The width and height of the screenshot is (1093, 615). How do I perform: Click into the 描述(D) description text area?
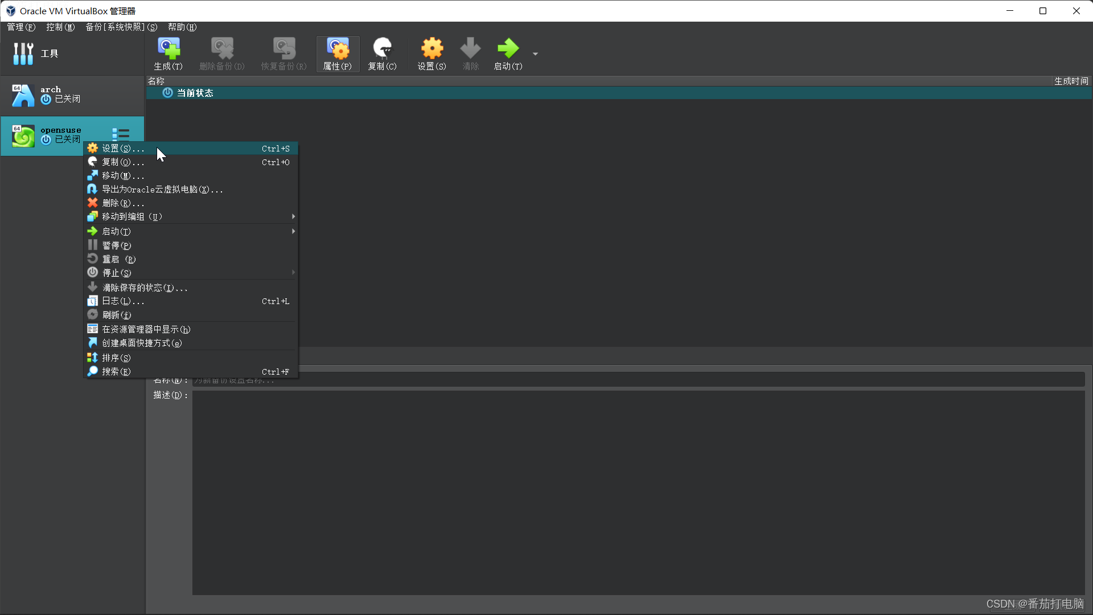click(x=638, y=493)
